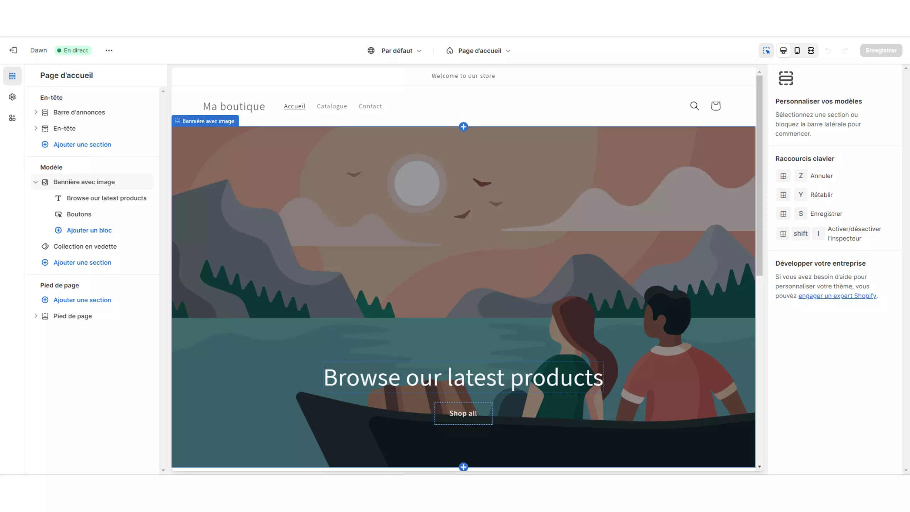This screenshot has width=910, height=512.
Task: Expand the Pied de page section
Action: (36, 316)
